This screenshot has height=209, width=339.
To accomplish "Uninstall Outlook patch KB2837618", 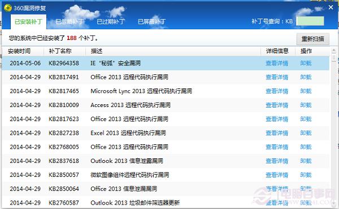I will pyautogui.click(x=306, y=161).
